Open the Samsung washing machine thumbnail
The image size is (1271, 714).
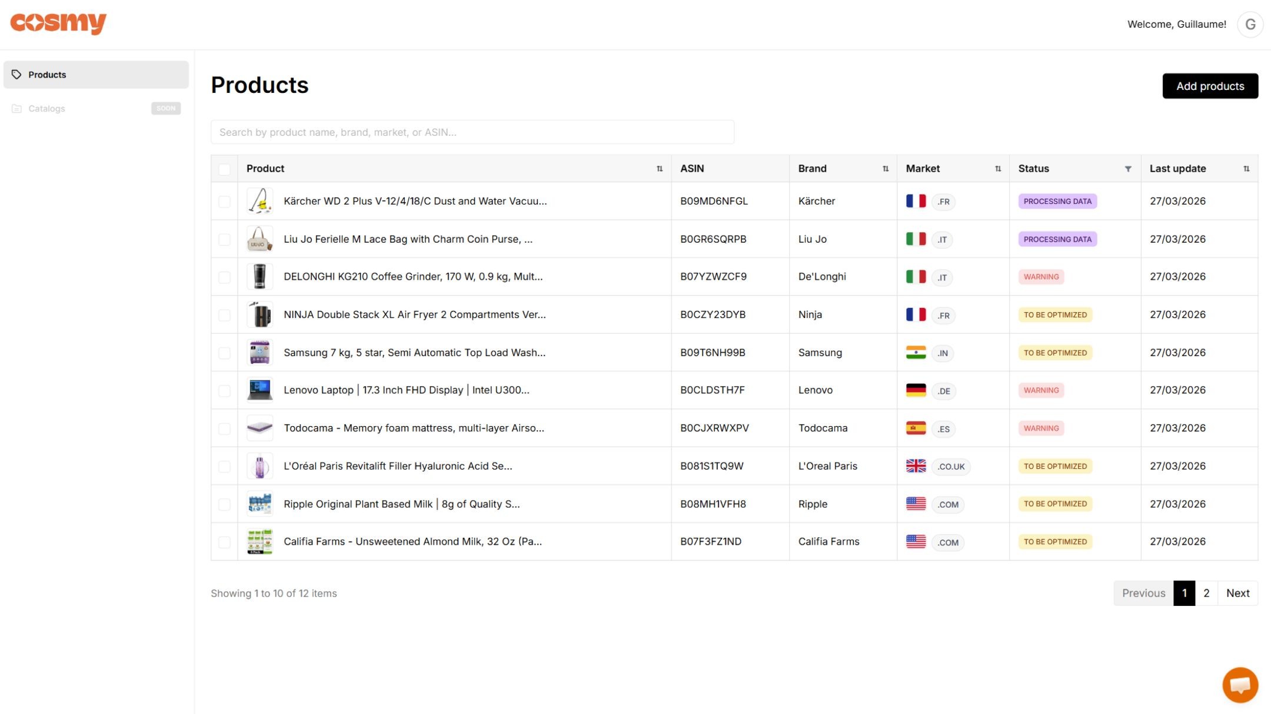pos(259,353)
